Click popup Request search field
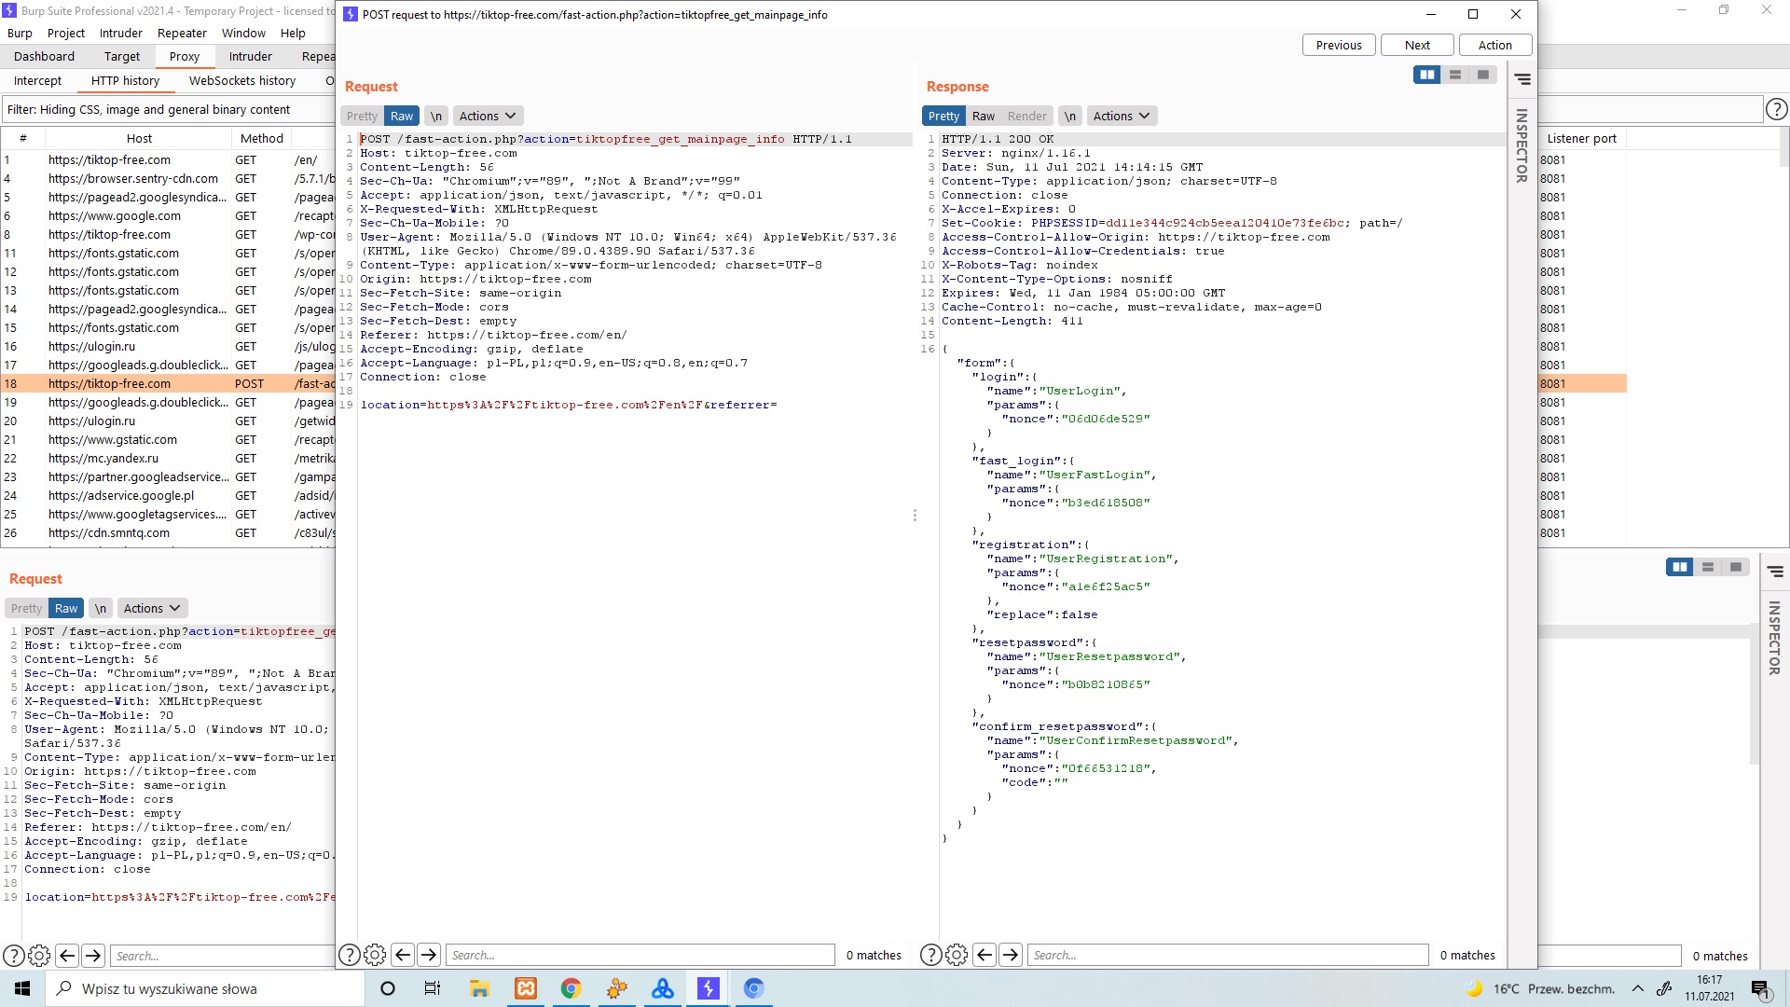This screenshot has height=1007, width=1790. [x=640, y=955]
